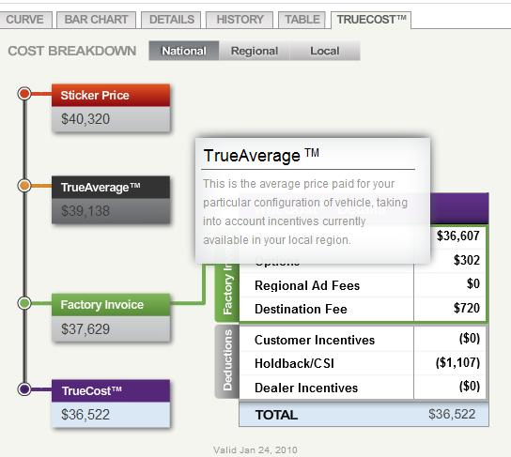Select the TrueCost header box
This screenshot has width=511, height=457.
(x=111, y=390)
